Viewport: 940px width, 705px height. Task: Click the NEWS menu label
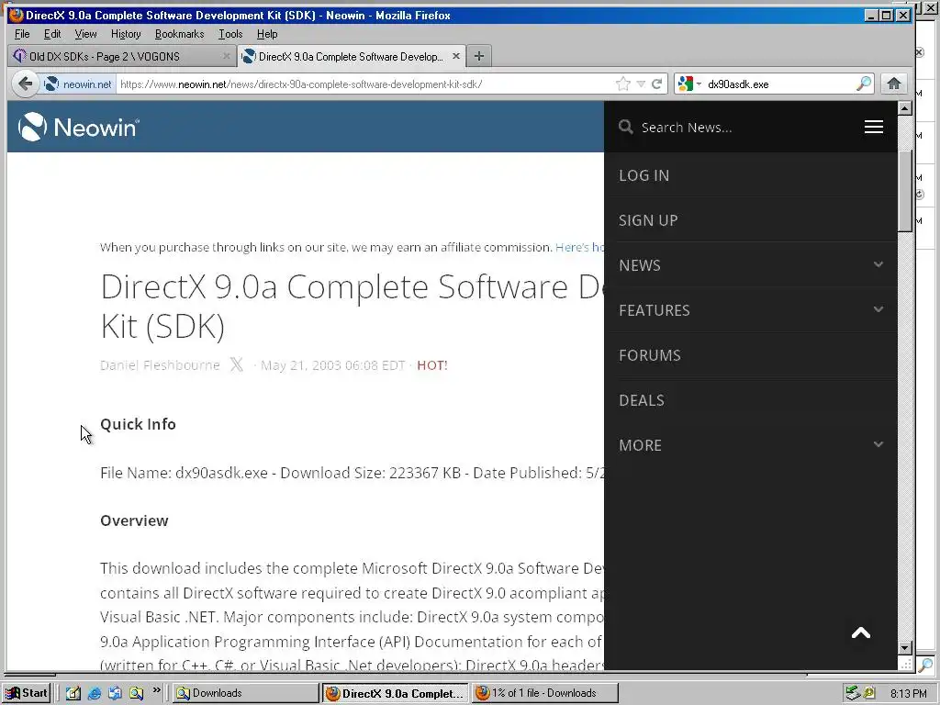[x=640, y=265]
